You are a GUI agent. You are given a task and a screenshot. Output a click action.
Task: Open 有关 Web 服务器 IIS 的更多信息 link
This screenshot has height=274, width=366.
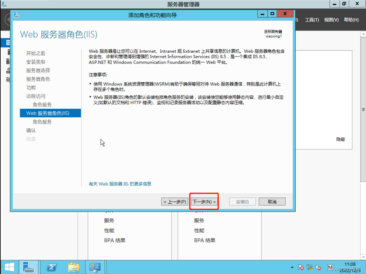click(120, 184)
